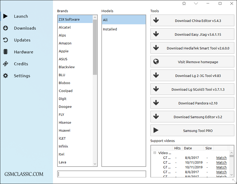Click the first 10/11/2019 Watch link
This screenshot has height=184, width=237.
[x=221, y=163]
